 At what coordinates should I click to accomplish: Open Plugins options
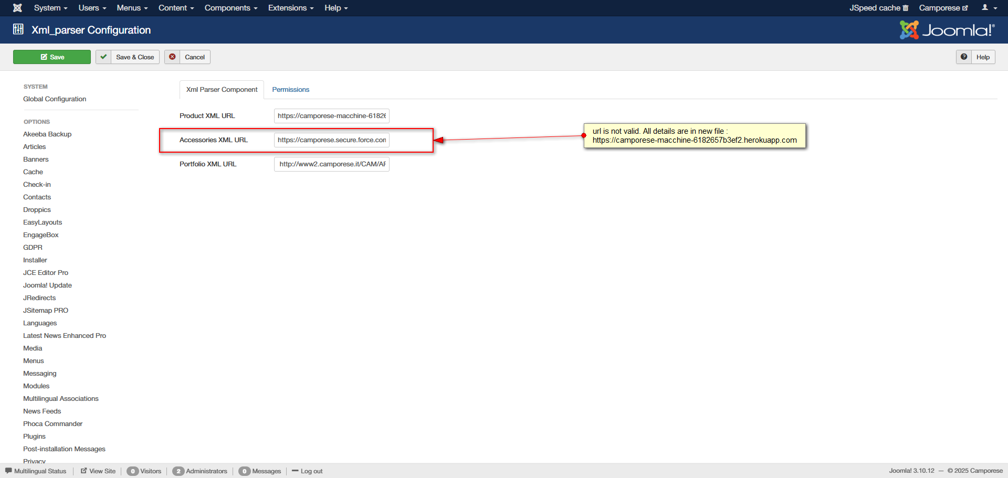[35, 437]
